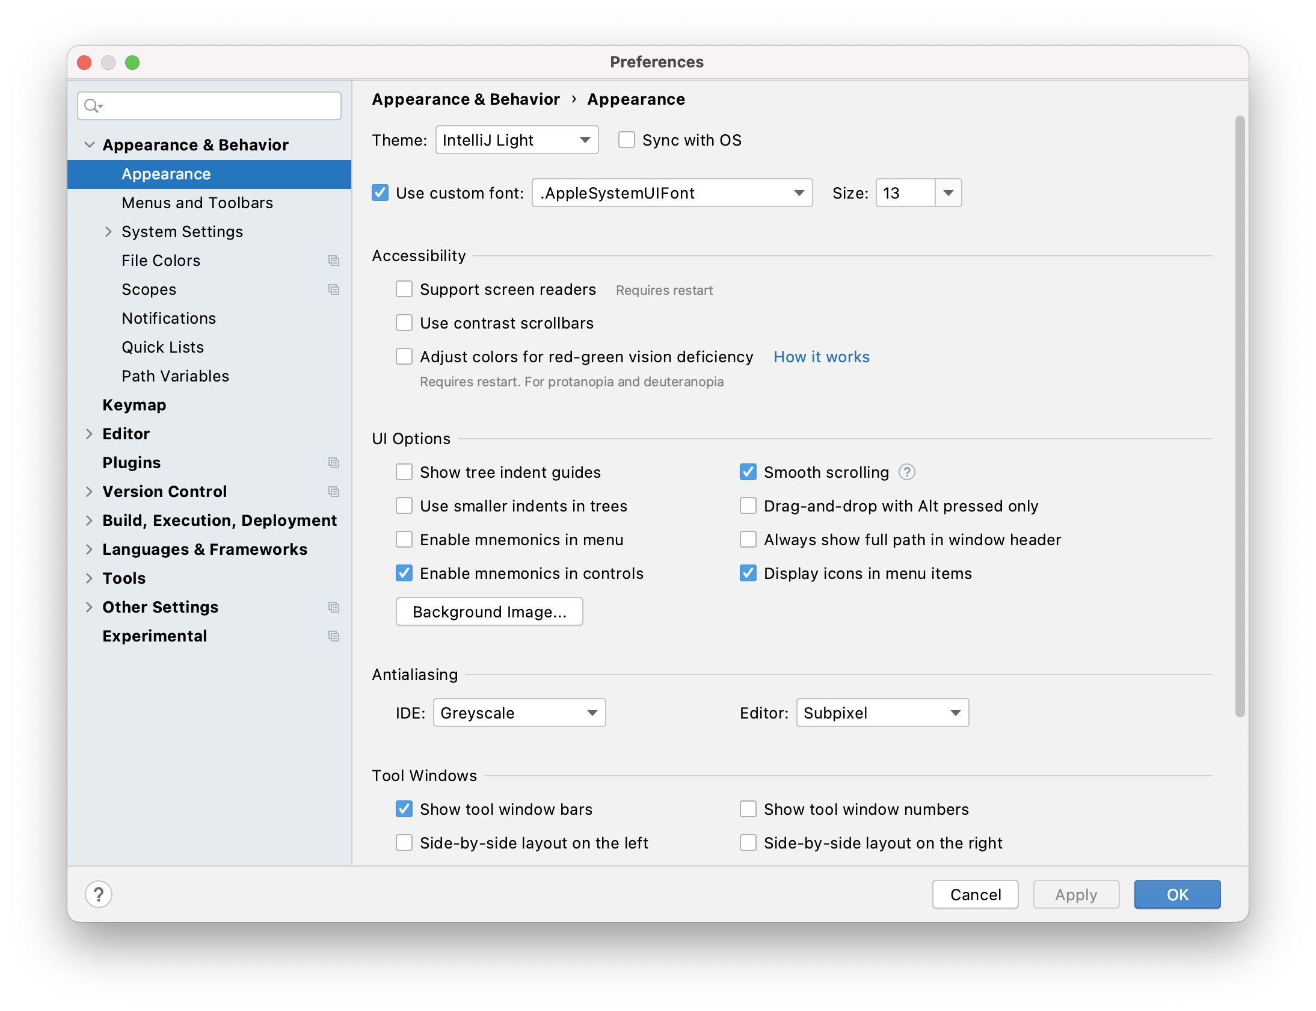Disable Smooth scrolling checkbox
This screenshot has height=1011, width=1316.
(x=748, y=472)
